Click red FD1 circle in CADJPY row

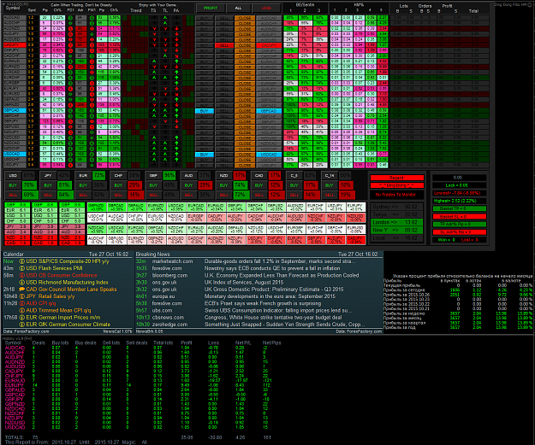[70, 44]
